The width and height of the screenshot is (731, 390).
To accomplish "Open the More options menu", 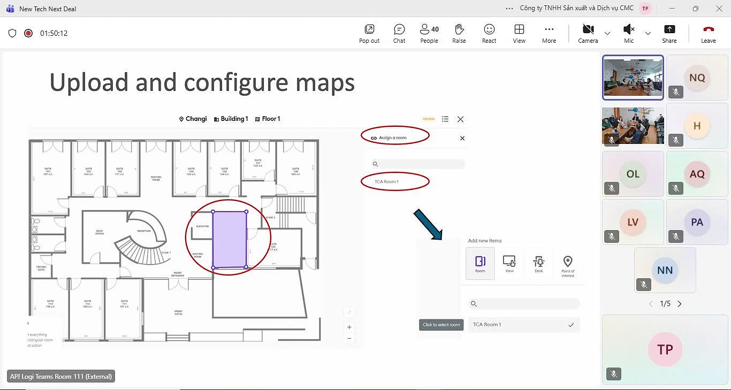I will coord(549,33).
